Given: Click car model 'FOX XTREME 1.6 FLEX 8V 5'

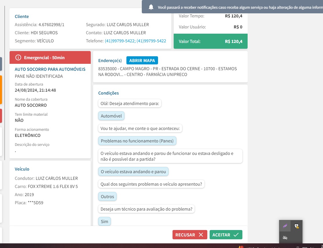Looking at the screenshot, I should point(53,186).
